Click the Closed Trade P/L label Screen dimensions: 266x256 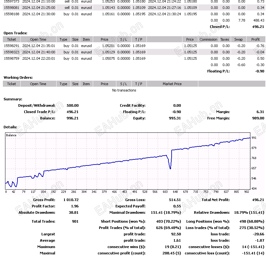[39, 112]
